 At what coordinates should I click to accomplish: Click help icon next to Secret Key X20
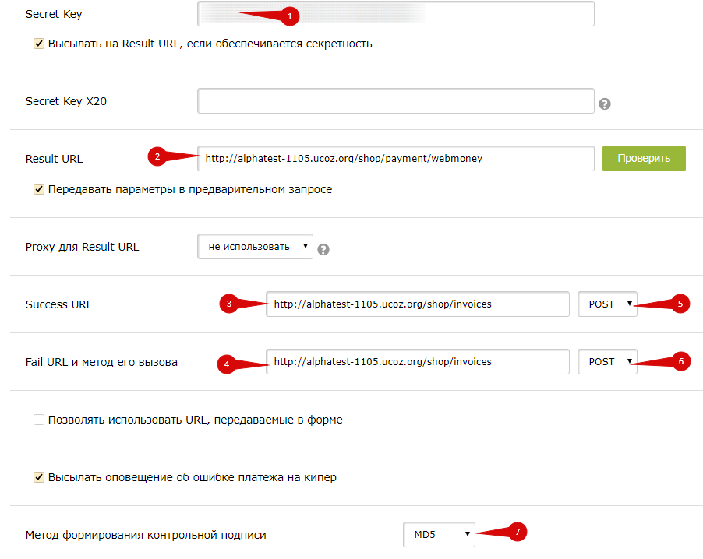coord(605,104)
